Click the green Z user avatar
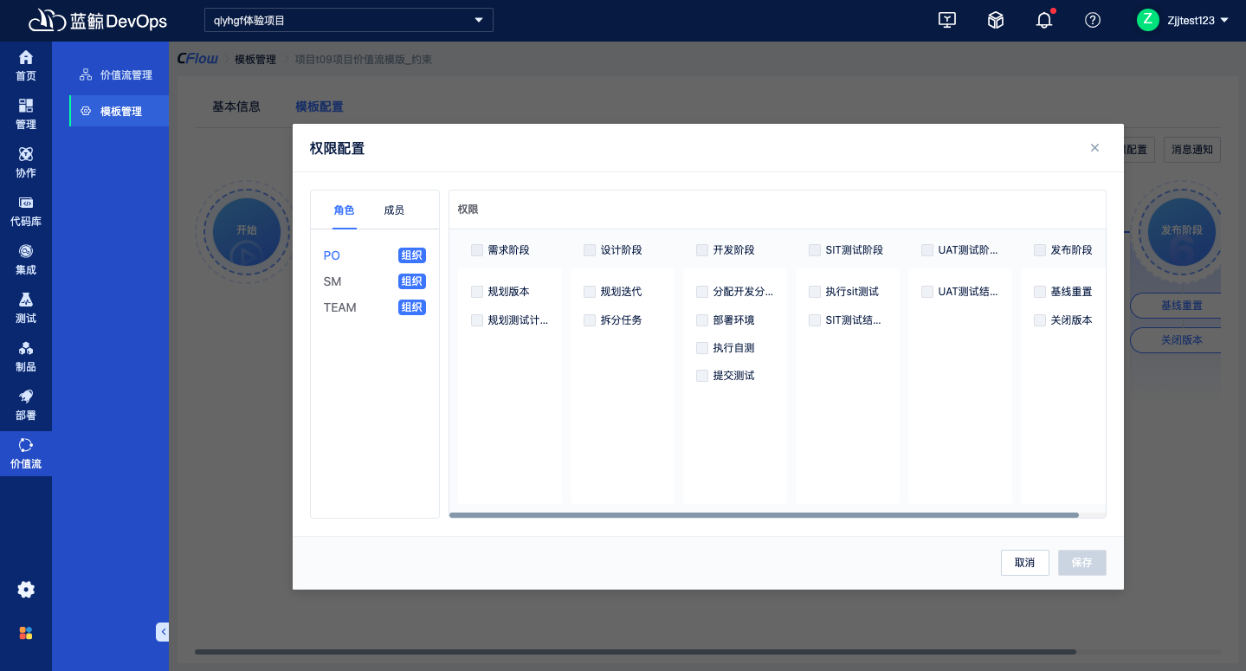Viewport: 1246px width, 671px height. 1148,20
